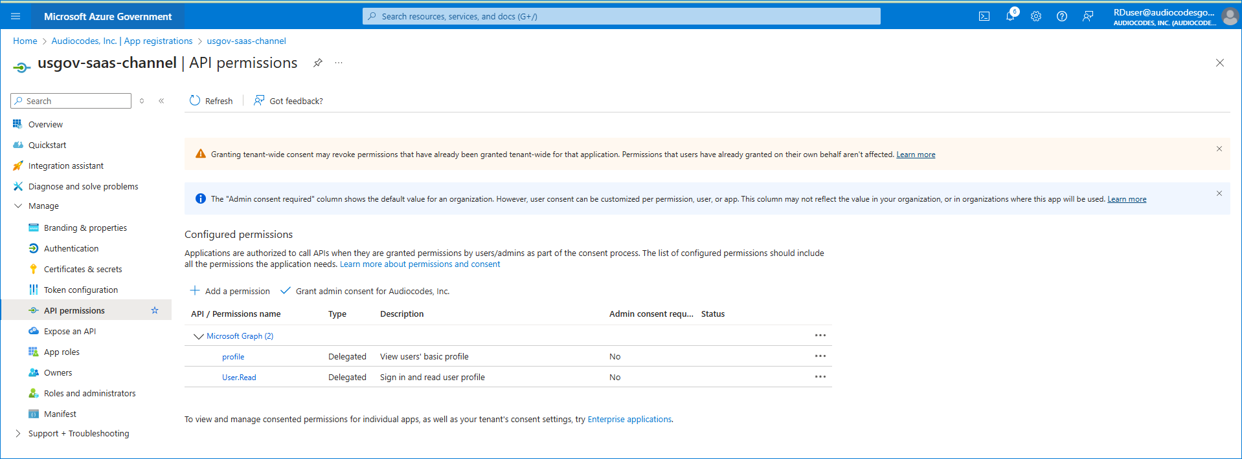Open Cloud Shell from the top bar
This screenshot has width=1242, height=459.
[x=984, y=16]
